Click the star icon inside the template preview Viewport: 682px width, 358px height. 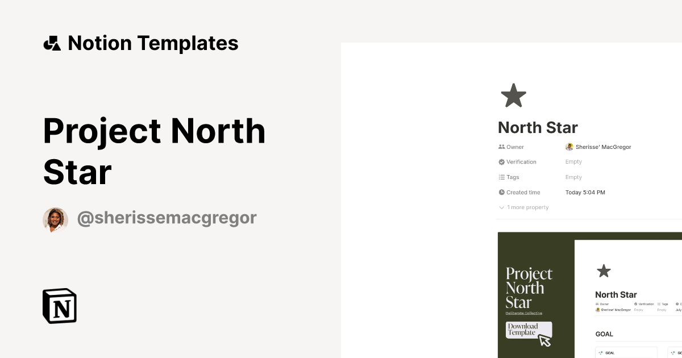604,272
